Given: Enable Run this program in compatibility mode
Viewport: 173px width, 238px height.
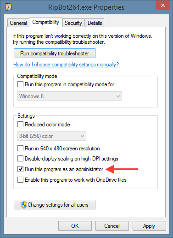Looking at the screenshot, I should point(20,84).
